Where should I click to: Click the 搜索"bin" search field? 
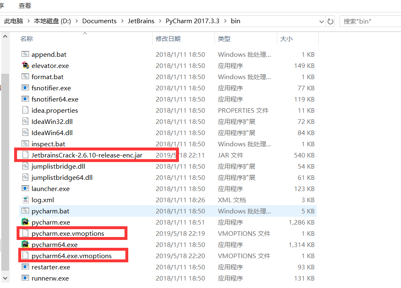(370, 21)
